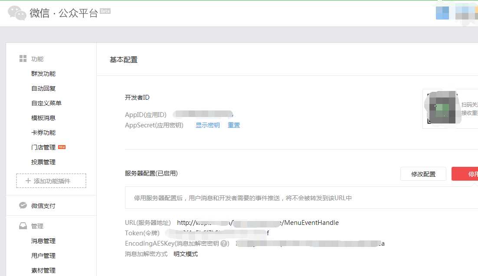Image resolution: width=478 pixels, height=276 pixels.
Task: Open 自定义菜单 in sidebar
Action: click(x=46, y=103)
